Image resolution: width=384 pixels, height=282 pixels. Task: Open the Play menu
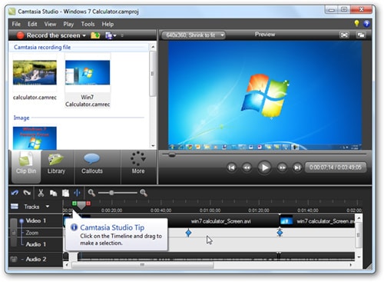68,24
